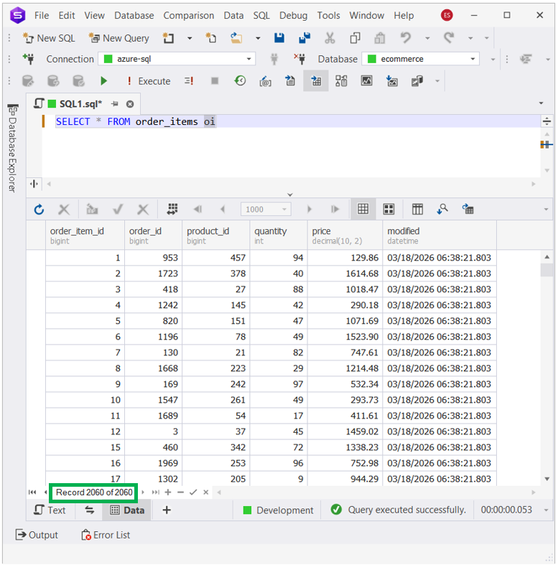
Task: Click the price column header
Action: tap(345, 235)
